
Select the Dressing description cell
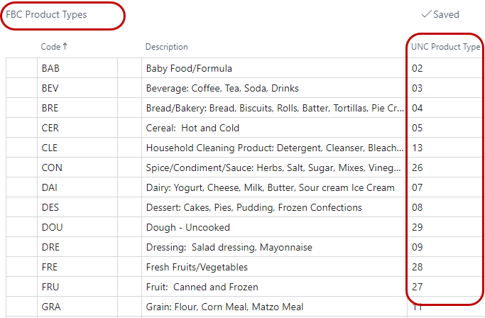[229, 248]
